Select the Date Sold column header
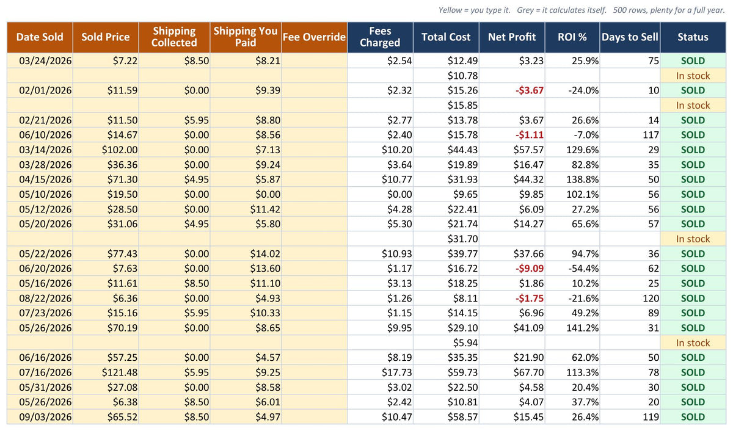Screen dimensions: 733x431 [x=40, y=37]
